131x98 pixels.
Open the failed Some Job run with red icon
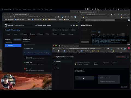[x=29, y=69]
